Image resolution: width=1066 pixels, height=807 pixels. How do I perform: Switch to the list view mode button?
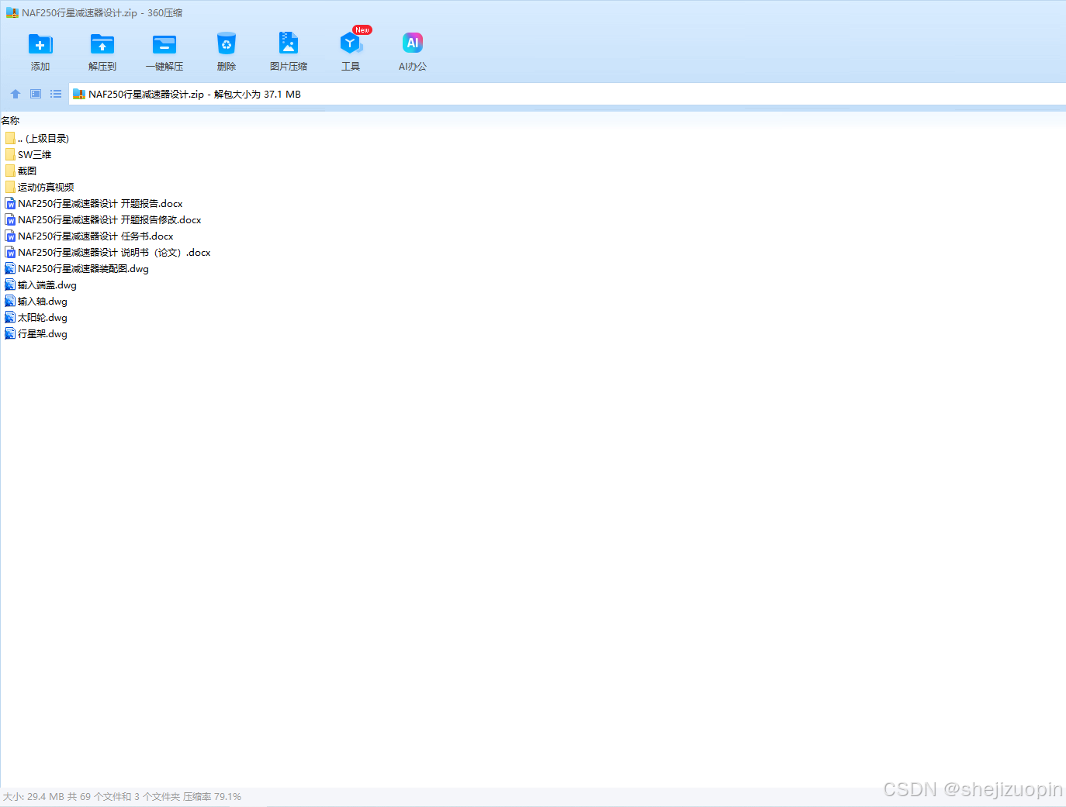click(56, 94)
